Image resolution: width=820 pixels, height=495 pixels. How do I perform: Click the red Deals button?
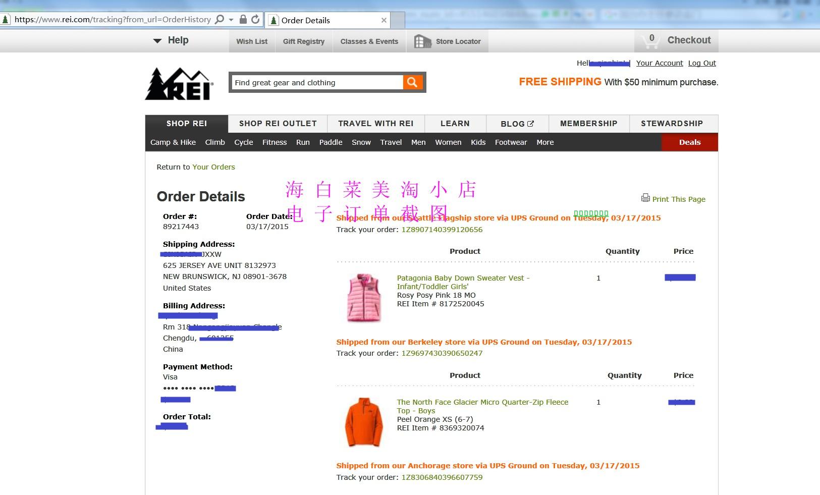(x=690, y=142)
